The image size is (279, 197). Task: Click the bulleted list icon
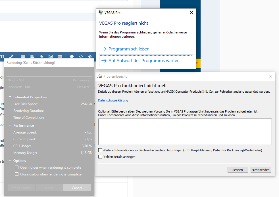[x=23, y=56]
